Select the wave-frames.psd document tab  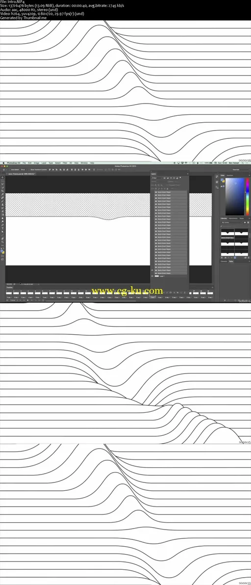click(21, 174)
